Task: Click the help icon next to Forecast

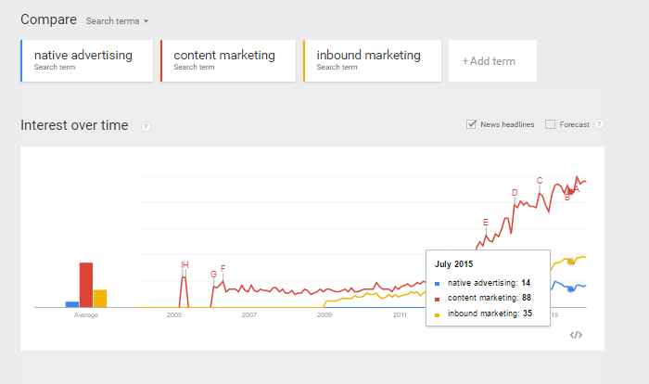Action: [599, 124]
